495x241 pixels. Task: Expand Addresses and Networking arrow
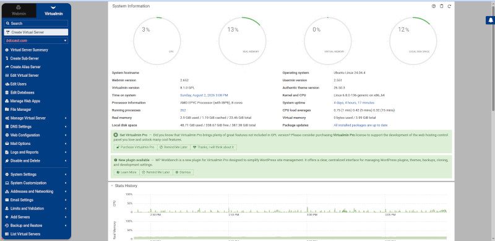click(66, 191)
